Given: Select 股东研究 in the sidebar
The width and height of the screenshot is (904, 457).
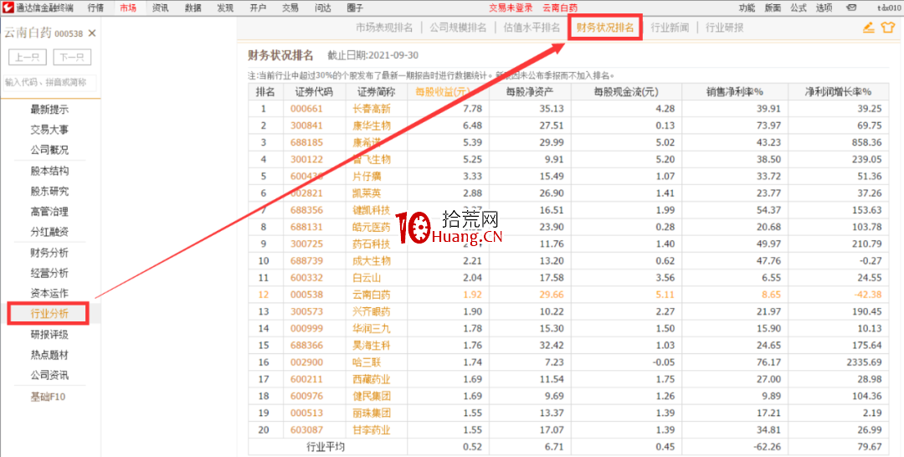Looking at the screenshot, I should click(49, 192).
